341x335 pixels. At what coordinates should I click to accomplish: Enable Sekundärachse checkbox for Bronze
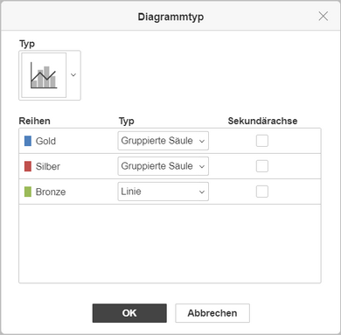262,192
